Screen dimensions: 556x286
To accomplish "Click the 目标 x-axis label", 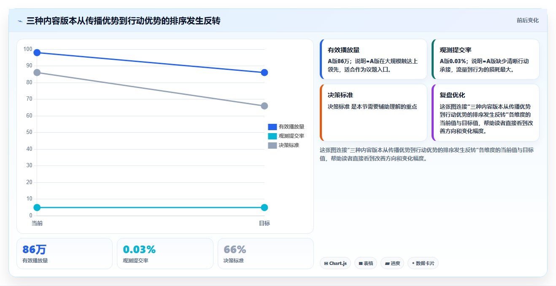I will tap(264, 223).
